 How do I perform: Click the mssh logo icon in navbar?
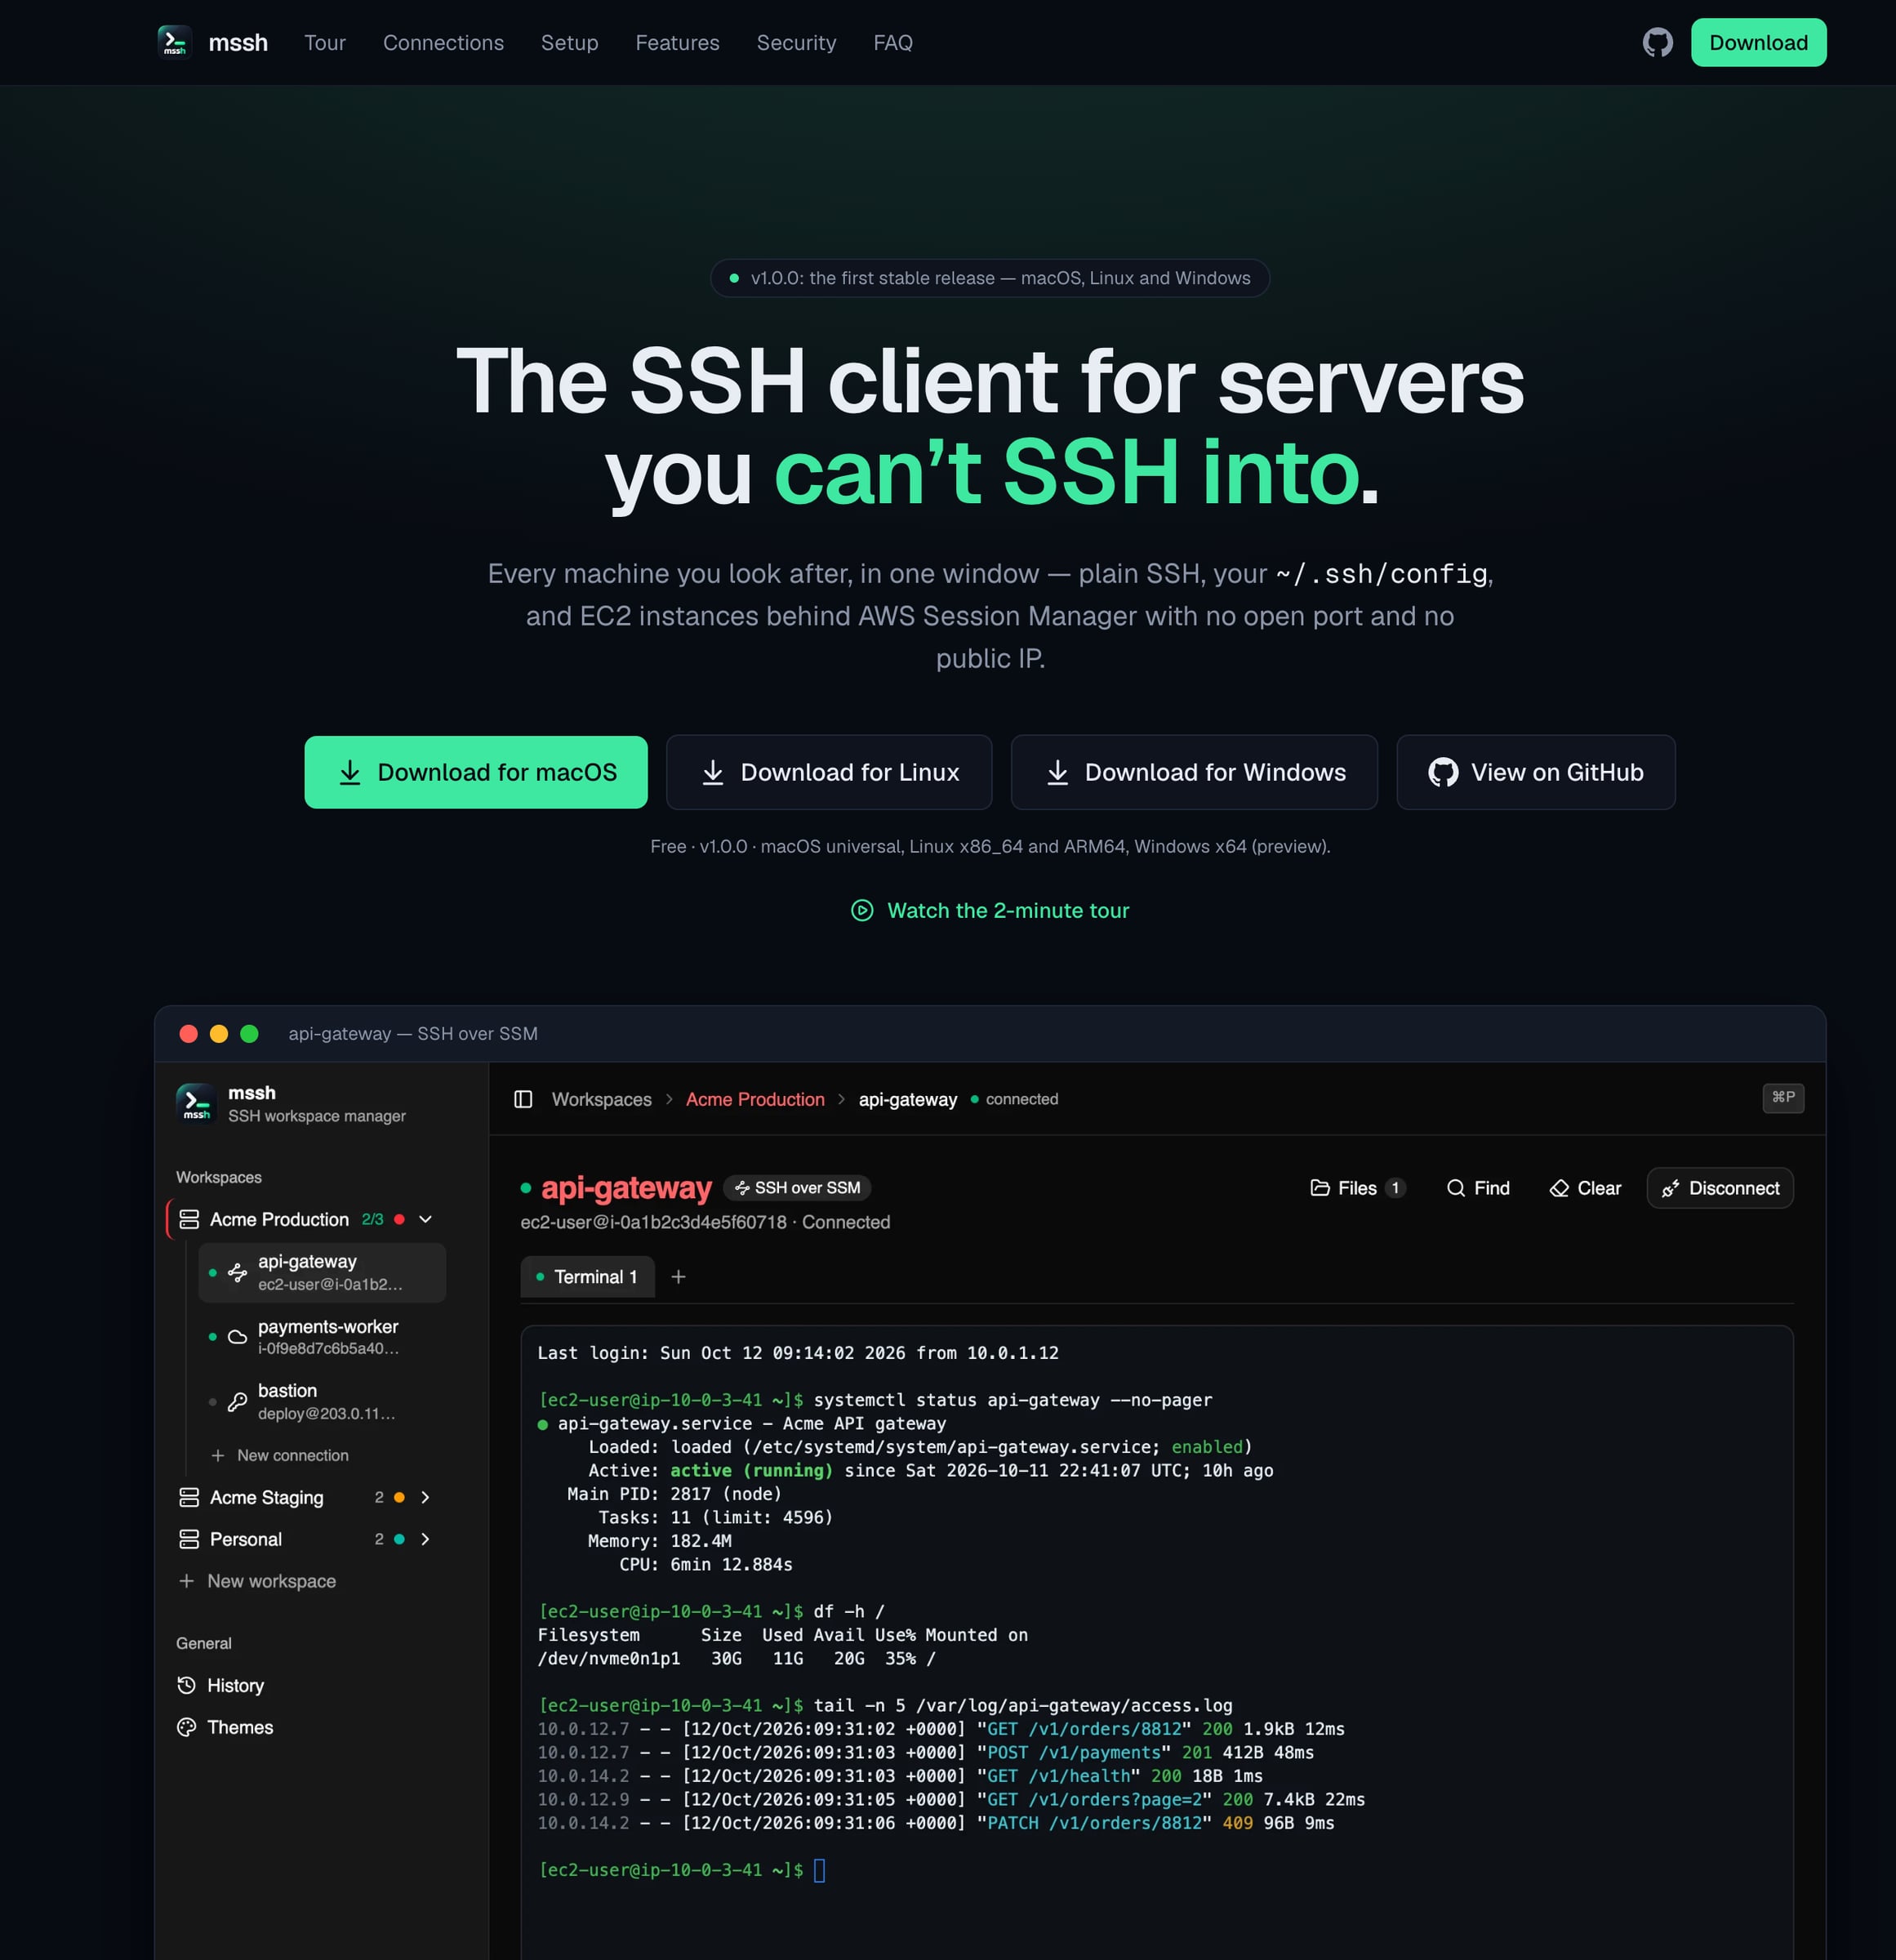(175, 42)
